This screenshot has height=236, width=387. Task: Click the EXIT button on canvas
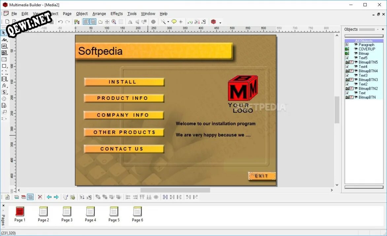click(x=262, y=176)
